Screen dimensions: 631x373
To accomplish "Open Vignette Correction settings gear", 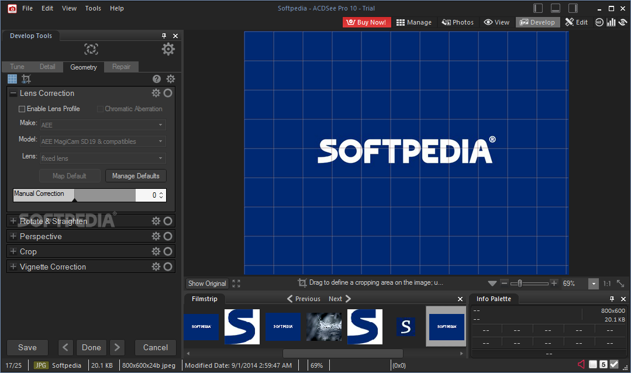I will [x=156, y=267].
